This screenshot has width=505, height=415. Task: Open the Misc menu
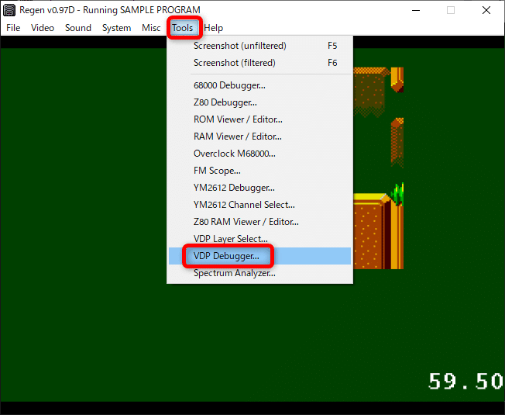click(151, 28)
